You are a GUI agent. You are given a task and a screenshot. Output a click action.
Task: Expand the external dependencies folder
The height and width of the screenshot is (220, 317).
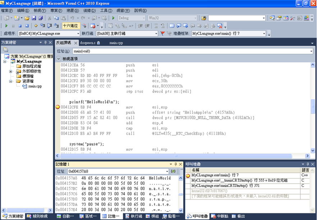click(x=10, y=72)
